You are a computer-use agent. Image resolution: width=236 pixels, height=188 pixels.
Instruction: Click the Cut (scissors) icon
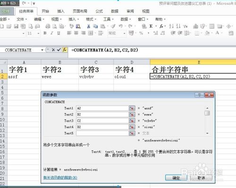coord(89,26)
